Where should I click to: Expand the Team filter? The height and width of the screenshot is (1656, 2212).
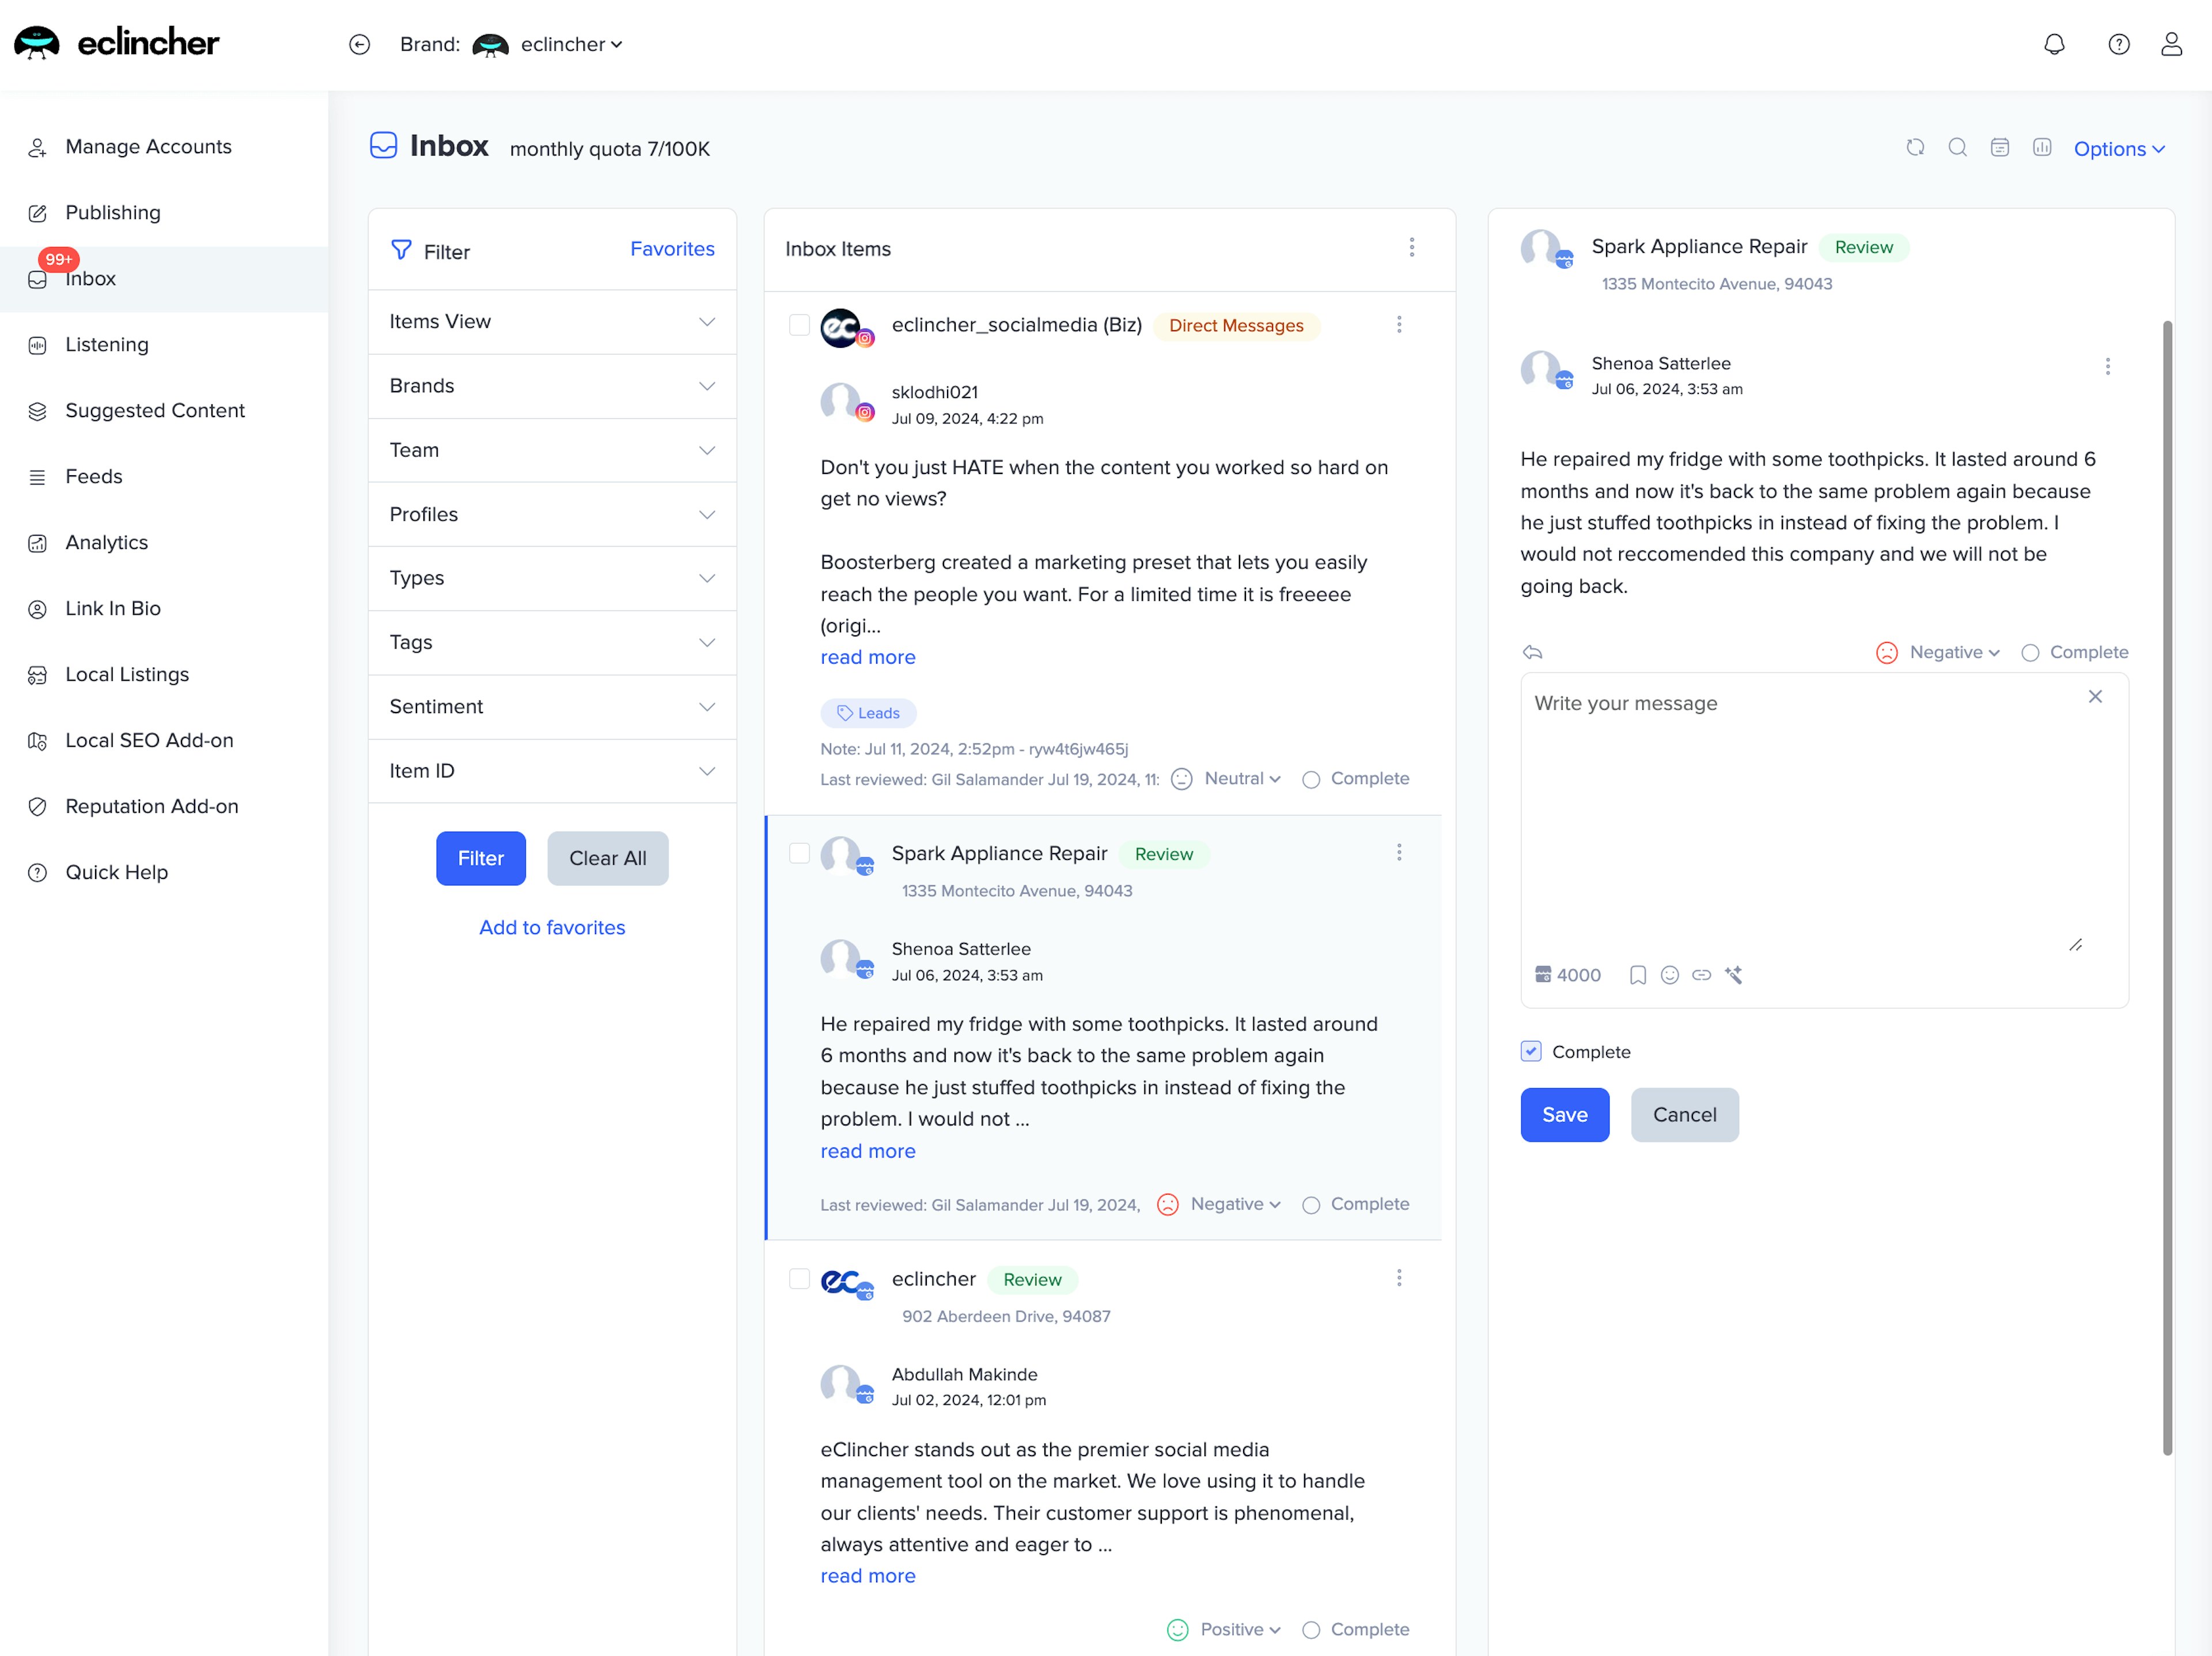click(x=552, y=450)
